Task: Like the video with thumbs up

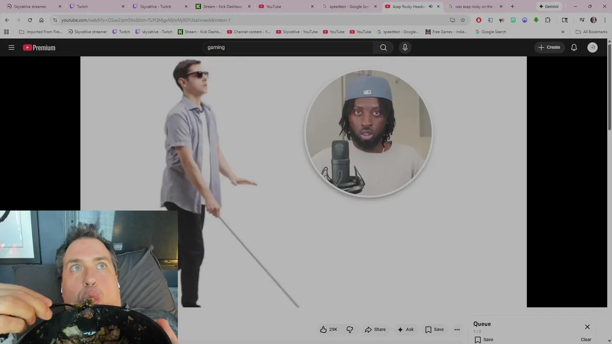Action: 329,329
